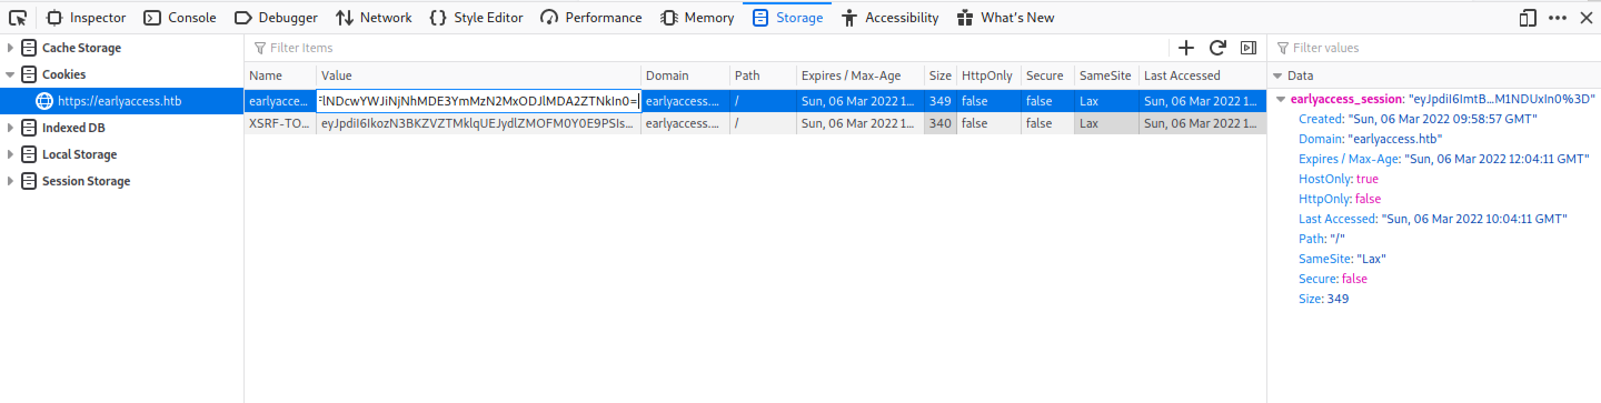
Task: Click the XSRF-TOKEN value cell eyJpdiI6IkozN3BK
Action: click(479, 124)
